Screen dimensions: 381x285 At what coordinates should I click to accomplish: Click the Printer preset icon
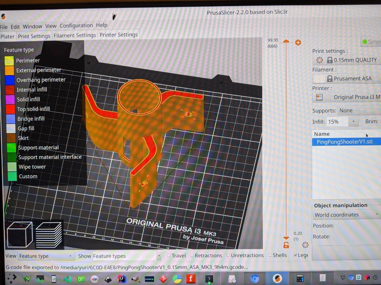[319, 97]
